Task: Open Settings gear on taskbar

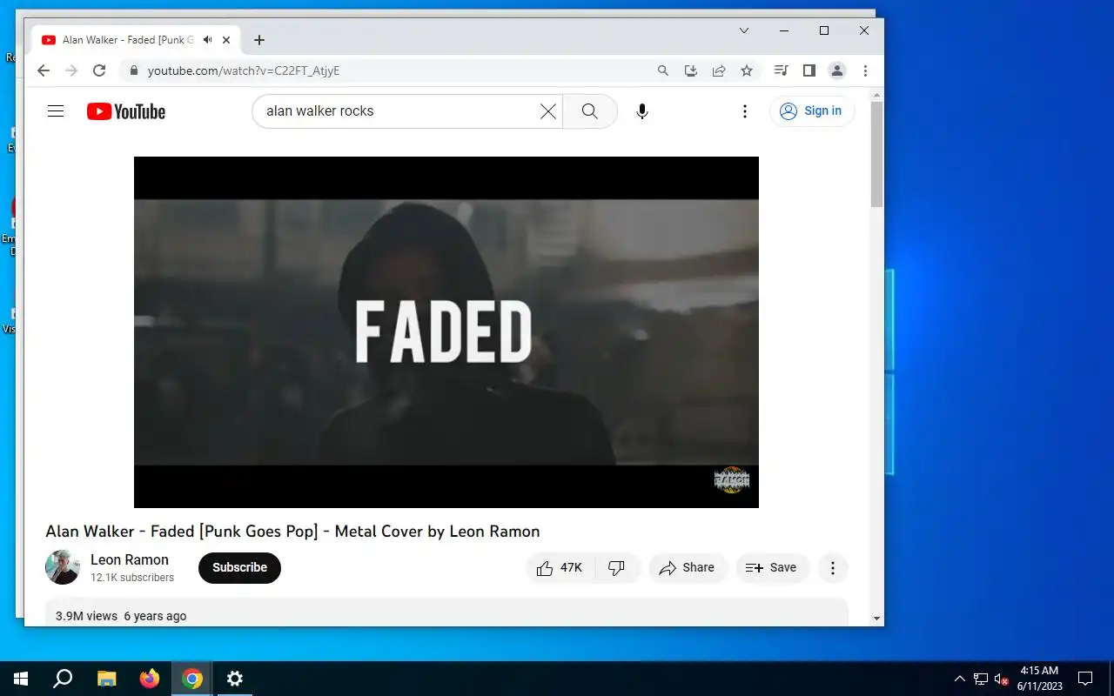Action: tap(235, 679)
